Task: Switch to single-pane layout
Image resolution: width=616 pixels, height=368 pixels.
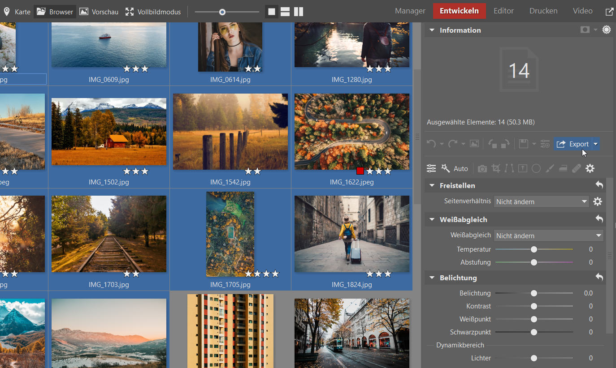Action: click(x=272, y=12)
